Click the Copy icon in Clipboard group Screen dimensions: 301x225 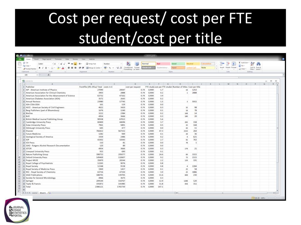[x=24, y=66]
